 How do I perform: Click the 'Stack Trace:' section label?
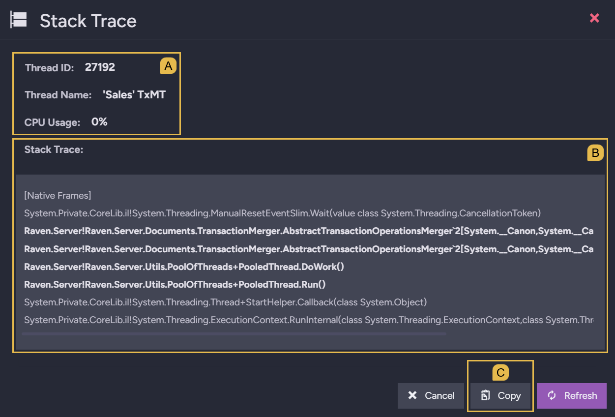pos(54,149)
